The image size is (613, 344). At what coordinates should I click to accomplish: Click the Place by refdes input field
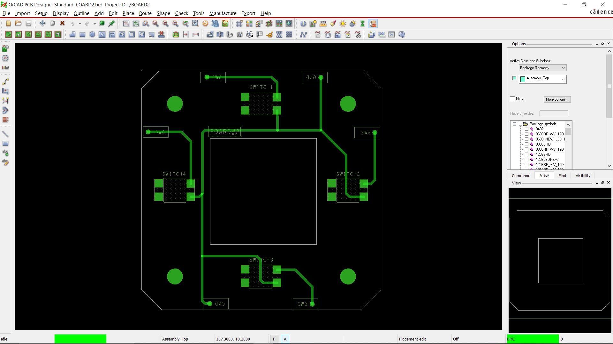point(554,113)
